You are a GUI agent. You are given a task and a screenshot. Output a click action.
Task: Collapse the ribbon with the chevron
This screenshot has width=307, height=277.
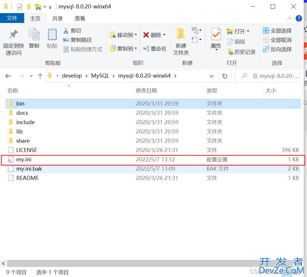(290, 18)
